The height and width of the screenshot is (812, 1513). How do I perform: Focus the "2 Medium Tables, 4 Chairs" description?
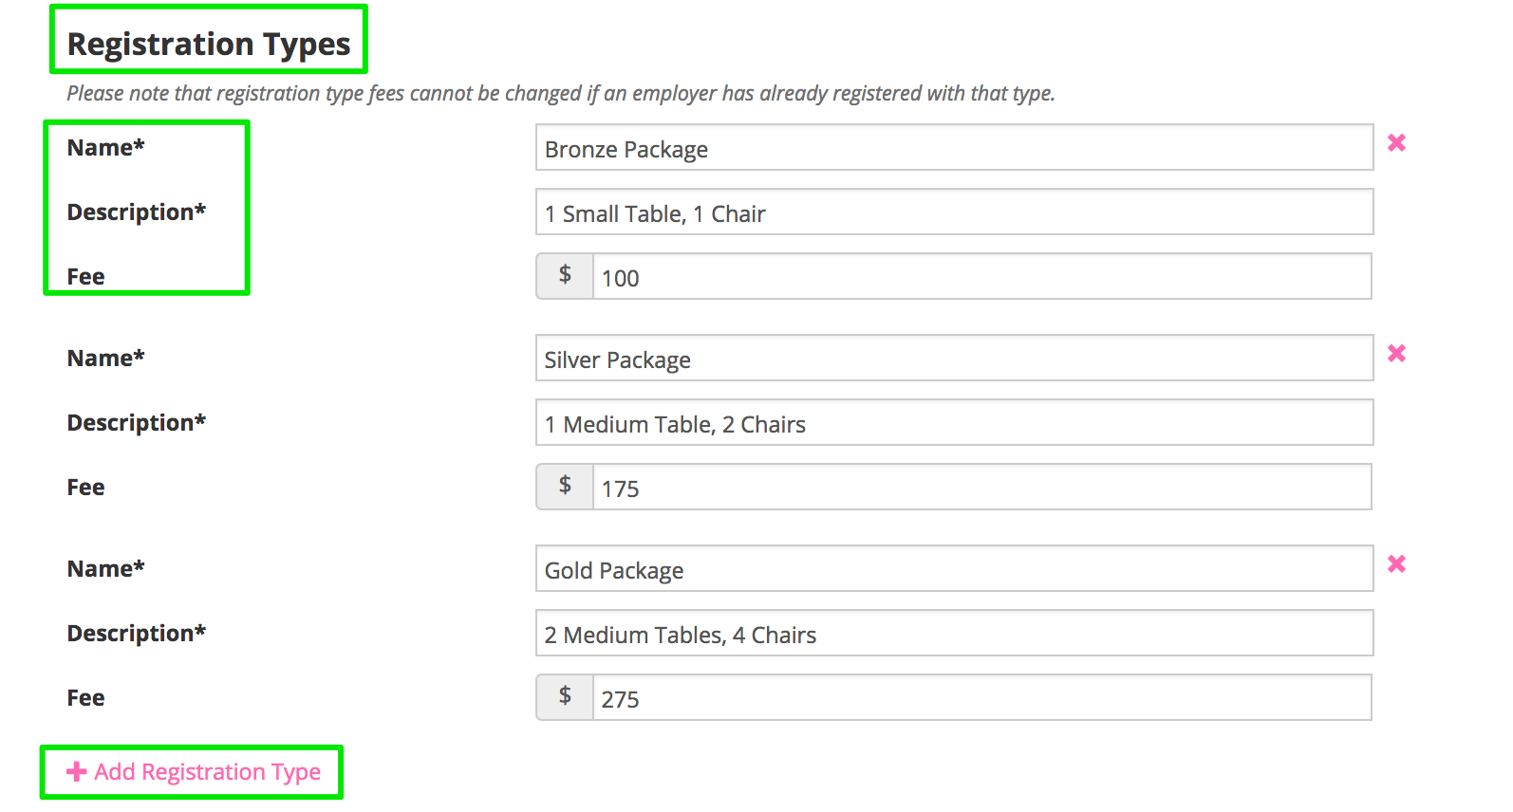(x=954, y=634)
